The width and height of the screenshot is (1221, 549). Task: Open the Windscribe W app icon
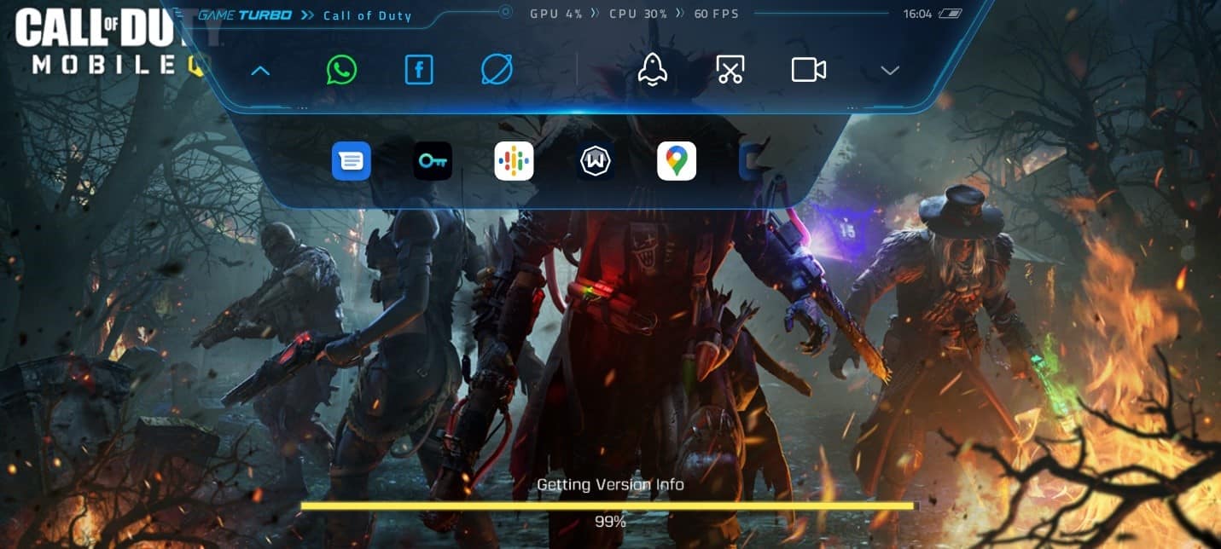point(596,161)
